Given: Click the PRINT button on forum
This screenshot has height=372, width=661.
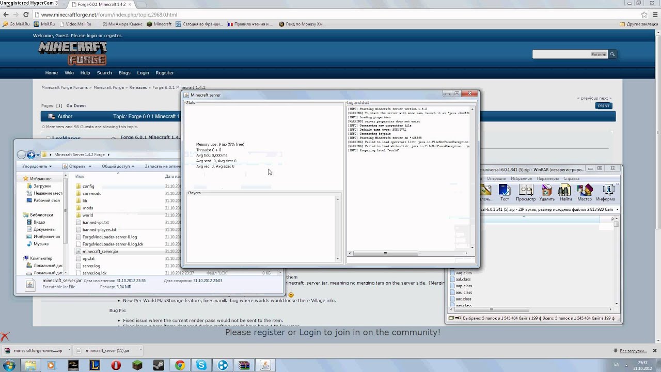Looking at the screenshot, I should [604, 106].
